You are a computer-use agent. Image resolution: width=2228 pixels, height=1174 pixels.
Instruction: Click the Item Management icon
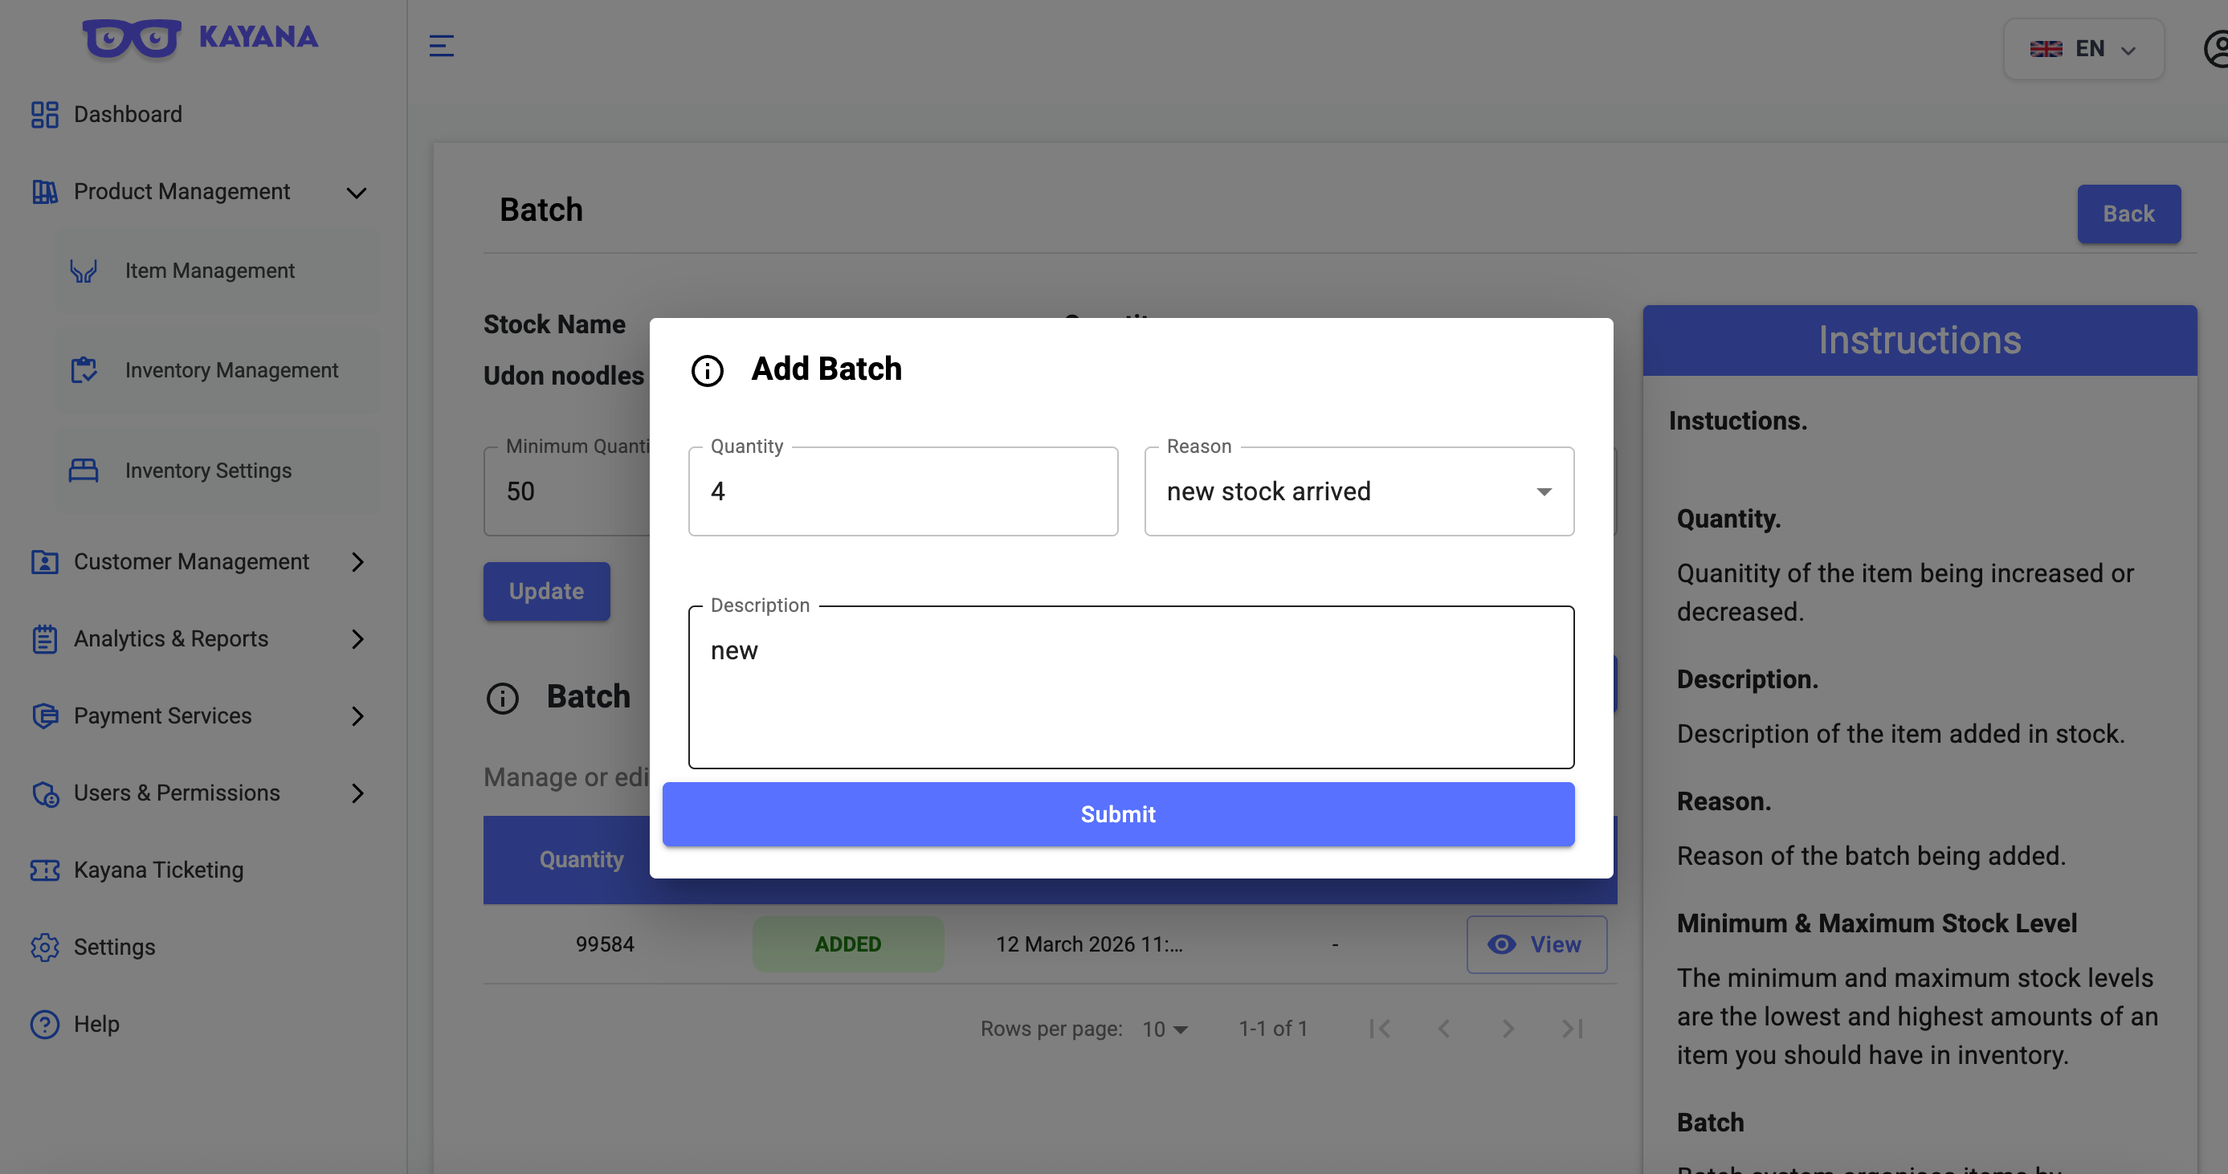pos(84,271)
